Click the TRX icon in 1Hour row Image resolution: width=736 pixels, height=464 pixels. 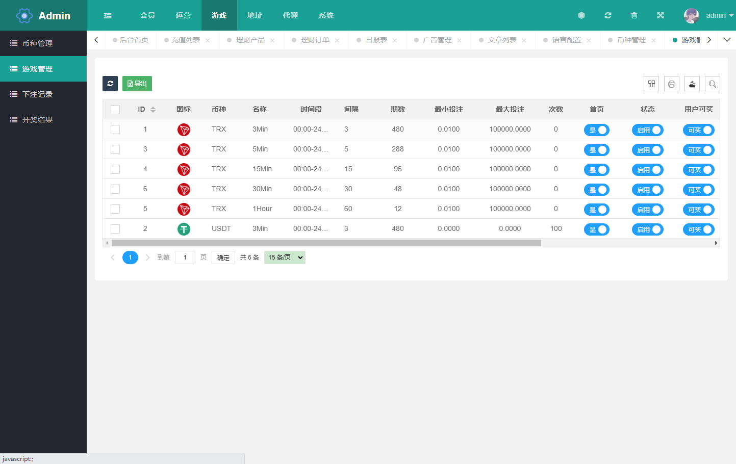click(x=184, y=209)
